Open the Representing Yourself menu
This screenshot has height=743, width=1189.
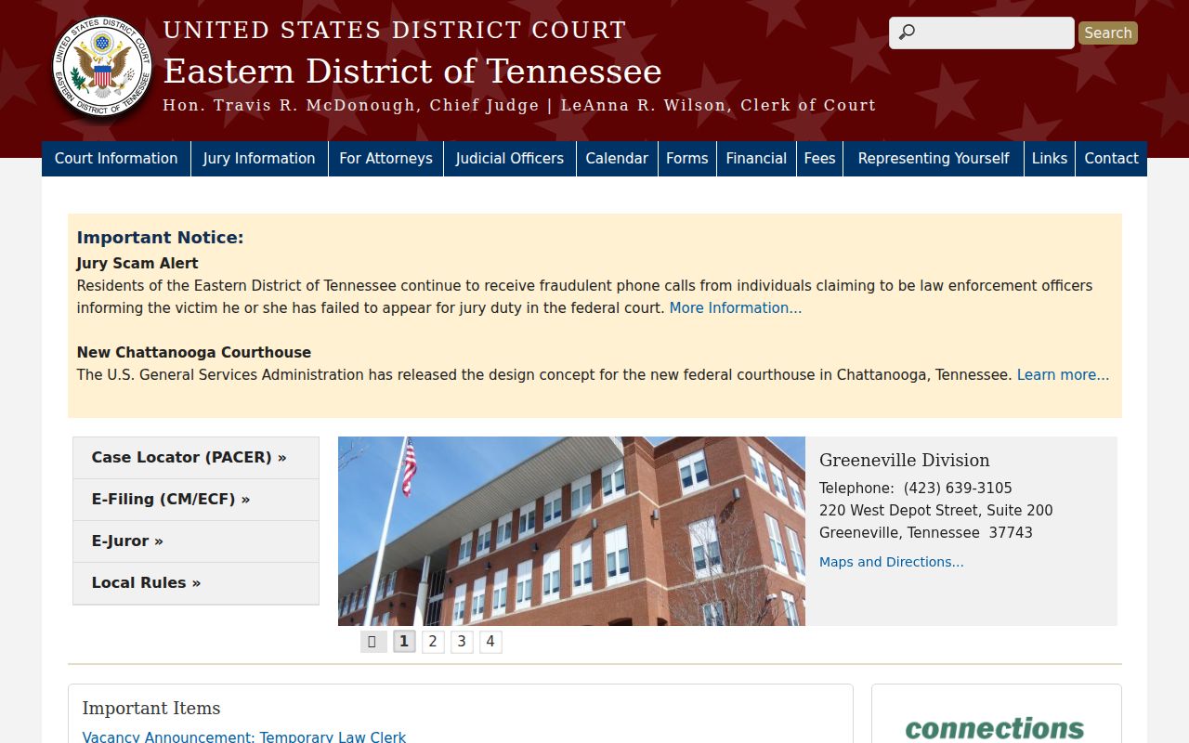click(934, 159)
